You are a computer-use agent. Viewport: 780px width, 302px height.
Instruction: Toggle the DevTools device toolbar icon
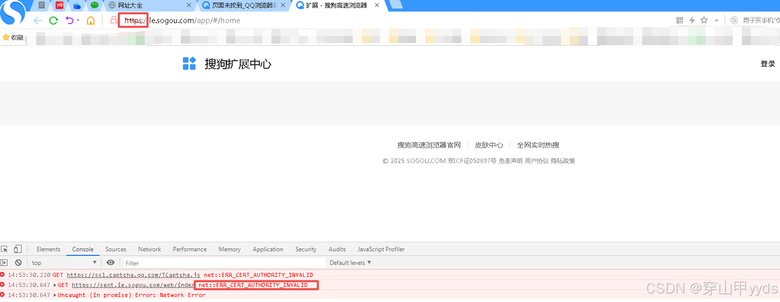coord(18,249)
